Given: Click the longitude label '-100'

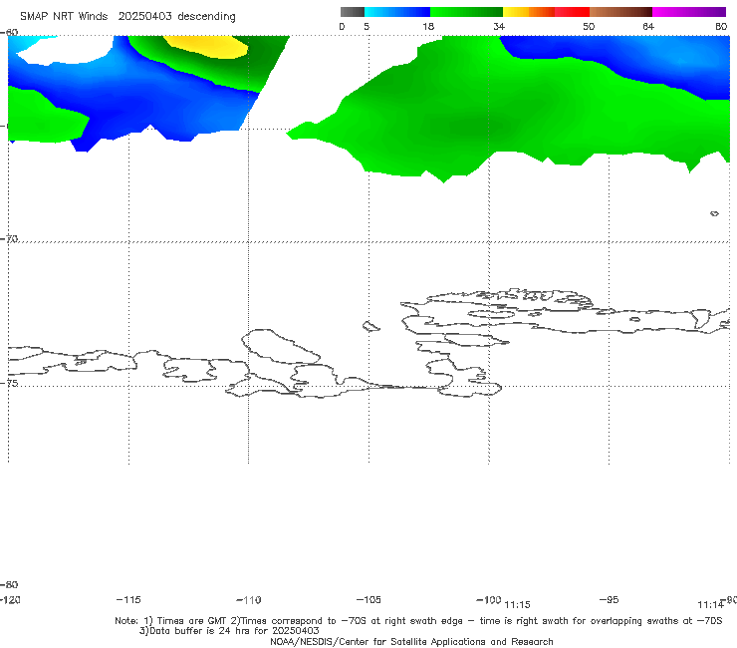Looking at the screenshot, I should click(489, 599).
